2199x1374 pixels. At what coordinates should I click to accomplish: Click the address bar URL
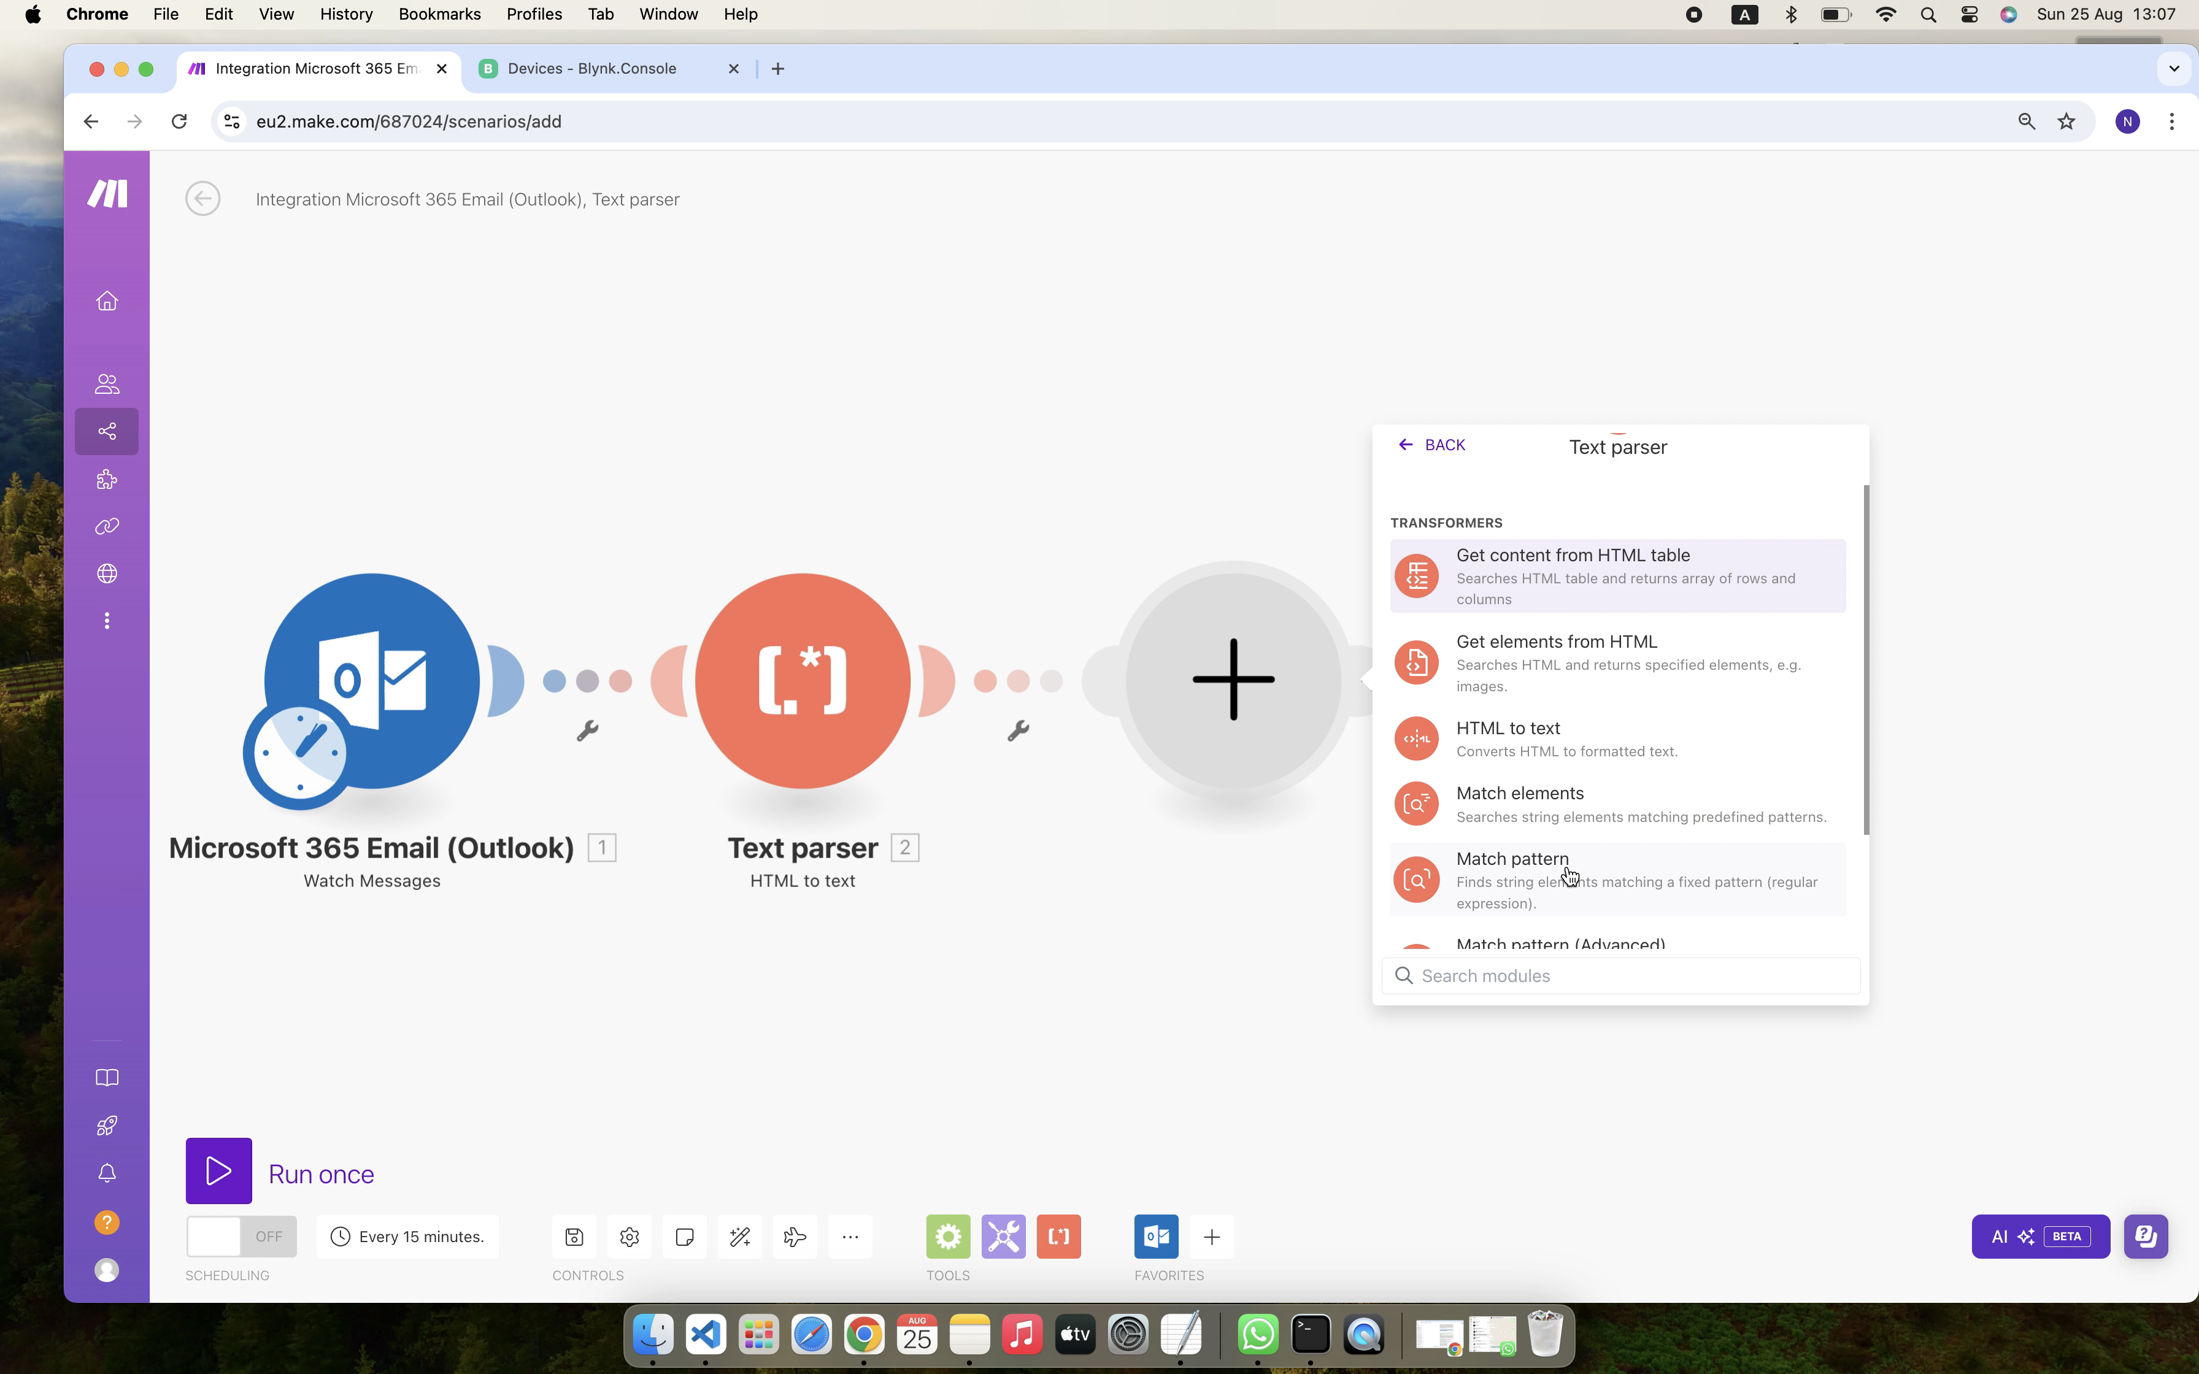(x=408, y=122)
